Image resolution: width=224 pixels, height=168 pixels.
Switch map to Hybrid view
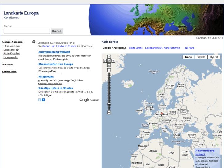(x=214, y=57)
